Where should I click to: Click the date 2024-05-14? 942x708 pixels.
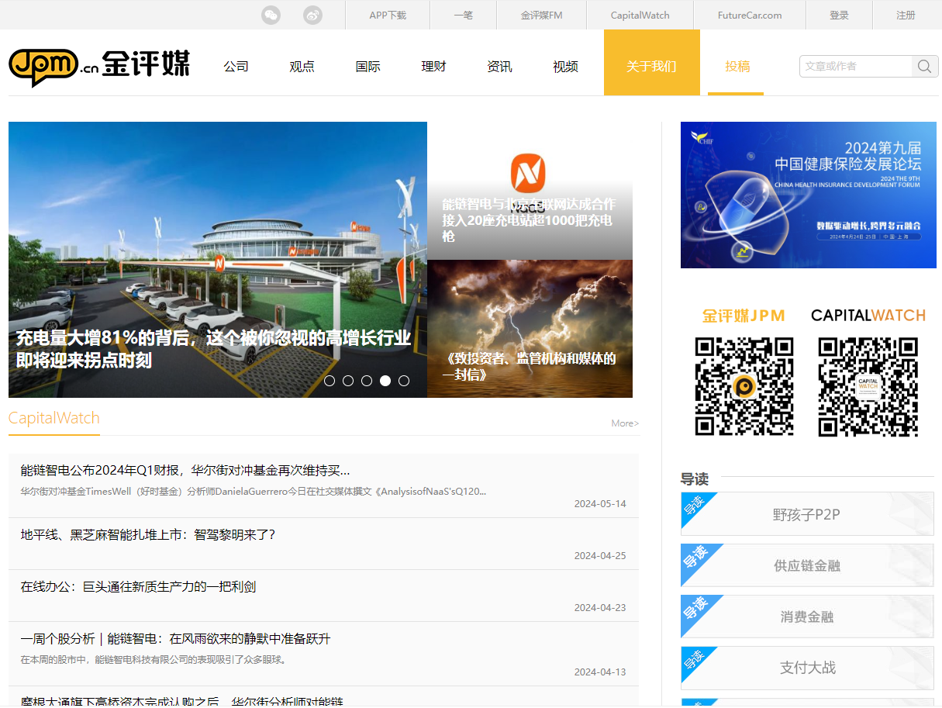click(x=600, y=504)
